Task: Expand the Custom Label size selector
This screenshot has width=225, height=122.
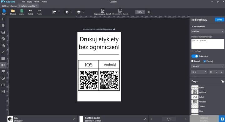Action: (145, 119)
